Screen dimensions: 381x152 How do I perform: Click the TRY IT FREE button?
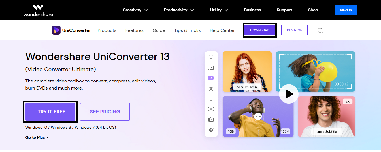(x=50, y=112)
